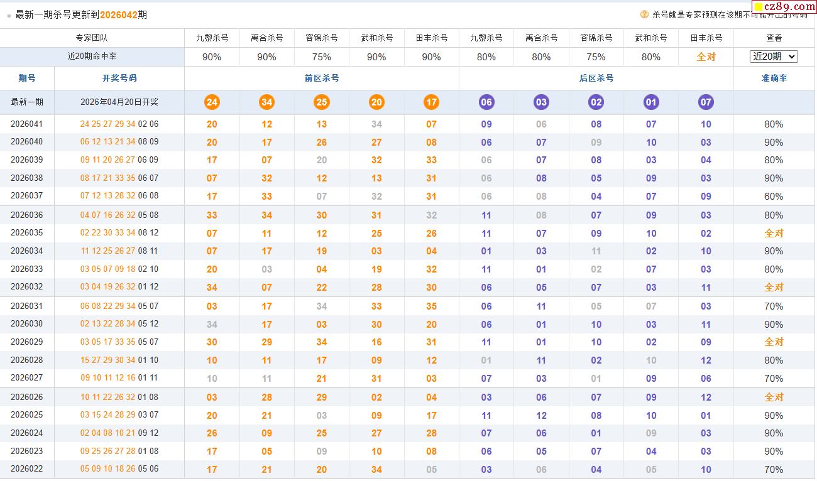817x481 pixels.
Task: Click the orange 24 ball icon
Action: 212,102
